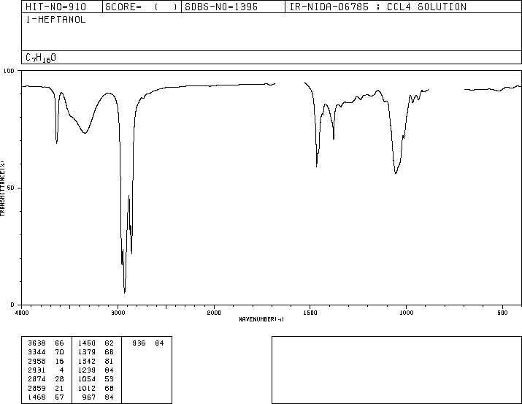Select the C7H16O molecular formula
Screen dimensions: 522x404
41,58
